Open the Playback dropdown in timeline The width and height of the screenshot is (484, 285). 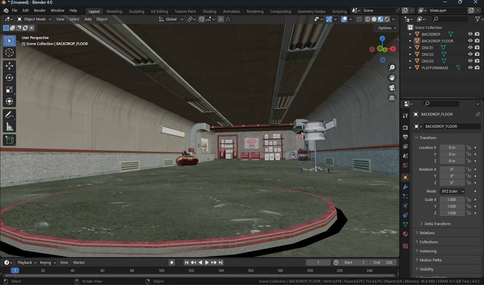[27, 262]
